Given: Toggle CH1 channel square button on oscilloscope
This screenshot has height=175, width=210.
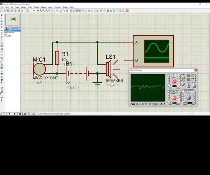Looking at the screenshot, I should coord(137,104).
